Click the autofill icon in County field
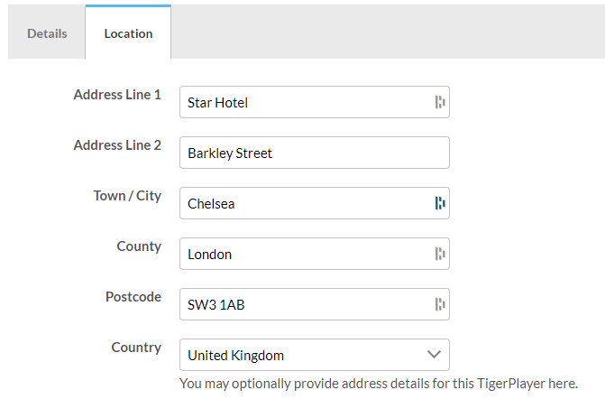This screenshot has height=399, width=605. [x=440, y=254]
